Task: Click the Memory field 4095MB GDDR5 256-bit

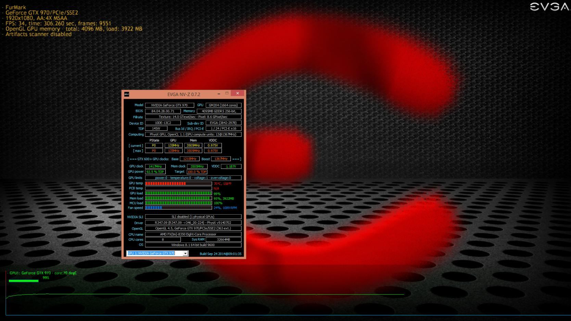Action: [219, 111]
